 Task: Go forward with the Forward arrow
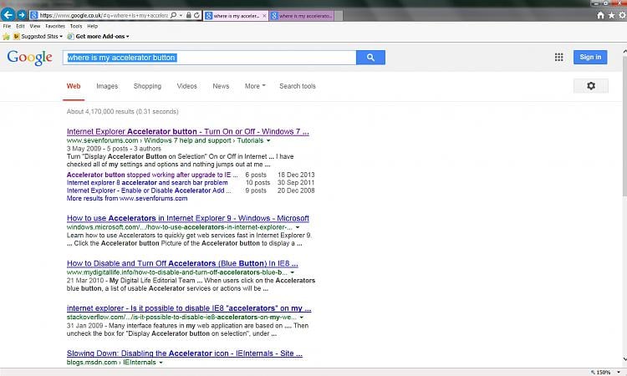(x=22, y=15)
